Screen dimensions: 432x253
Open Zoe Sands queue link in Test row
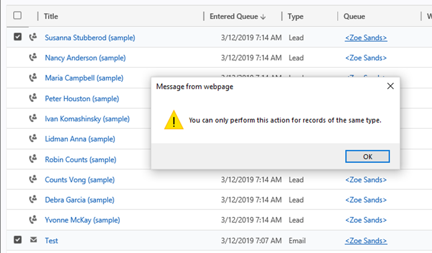(366, 240)
